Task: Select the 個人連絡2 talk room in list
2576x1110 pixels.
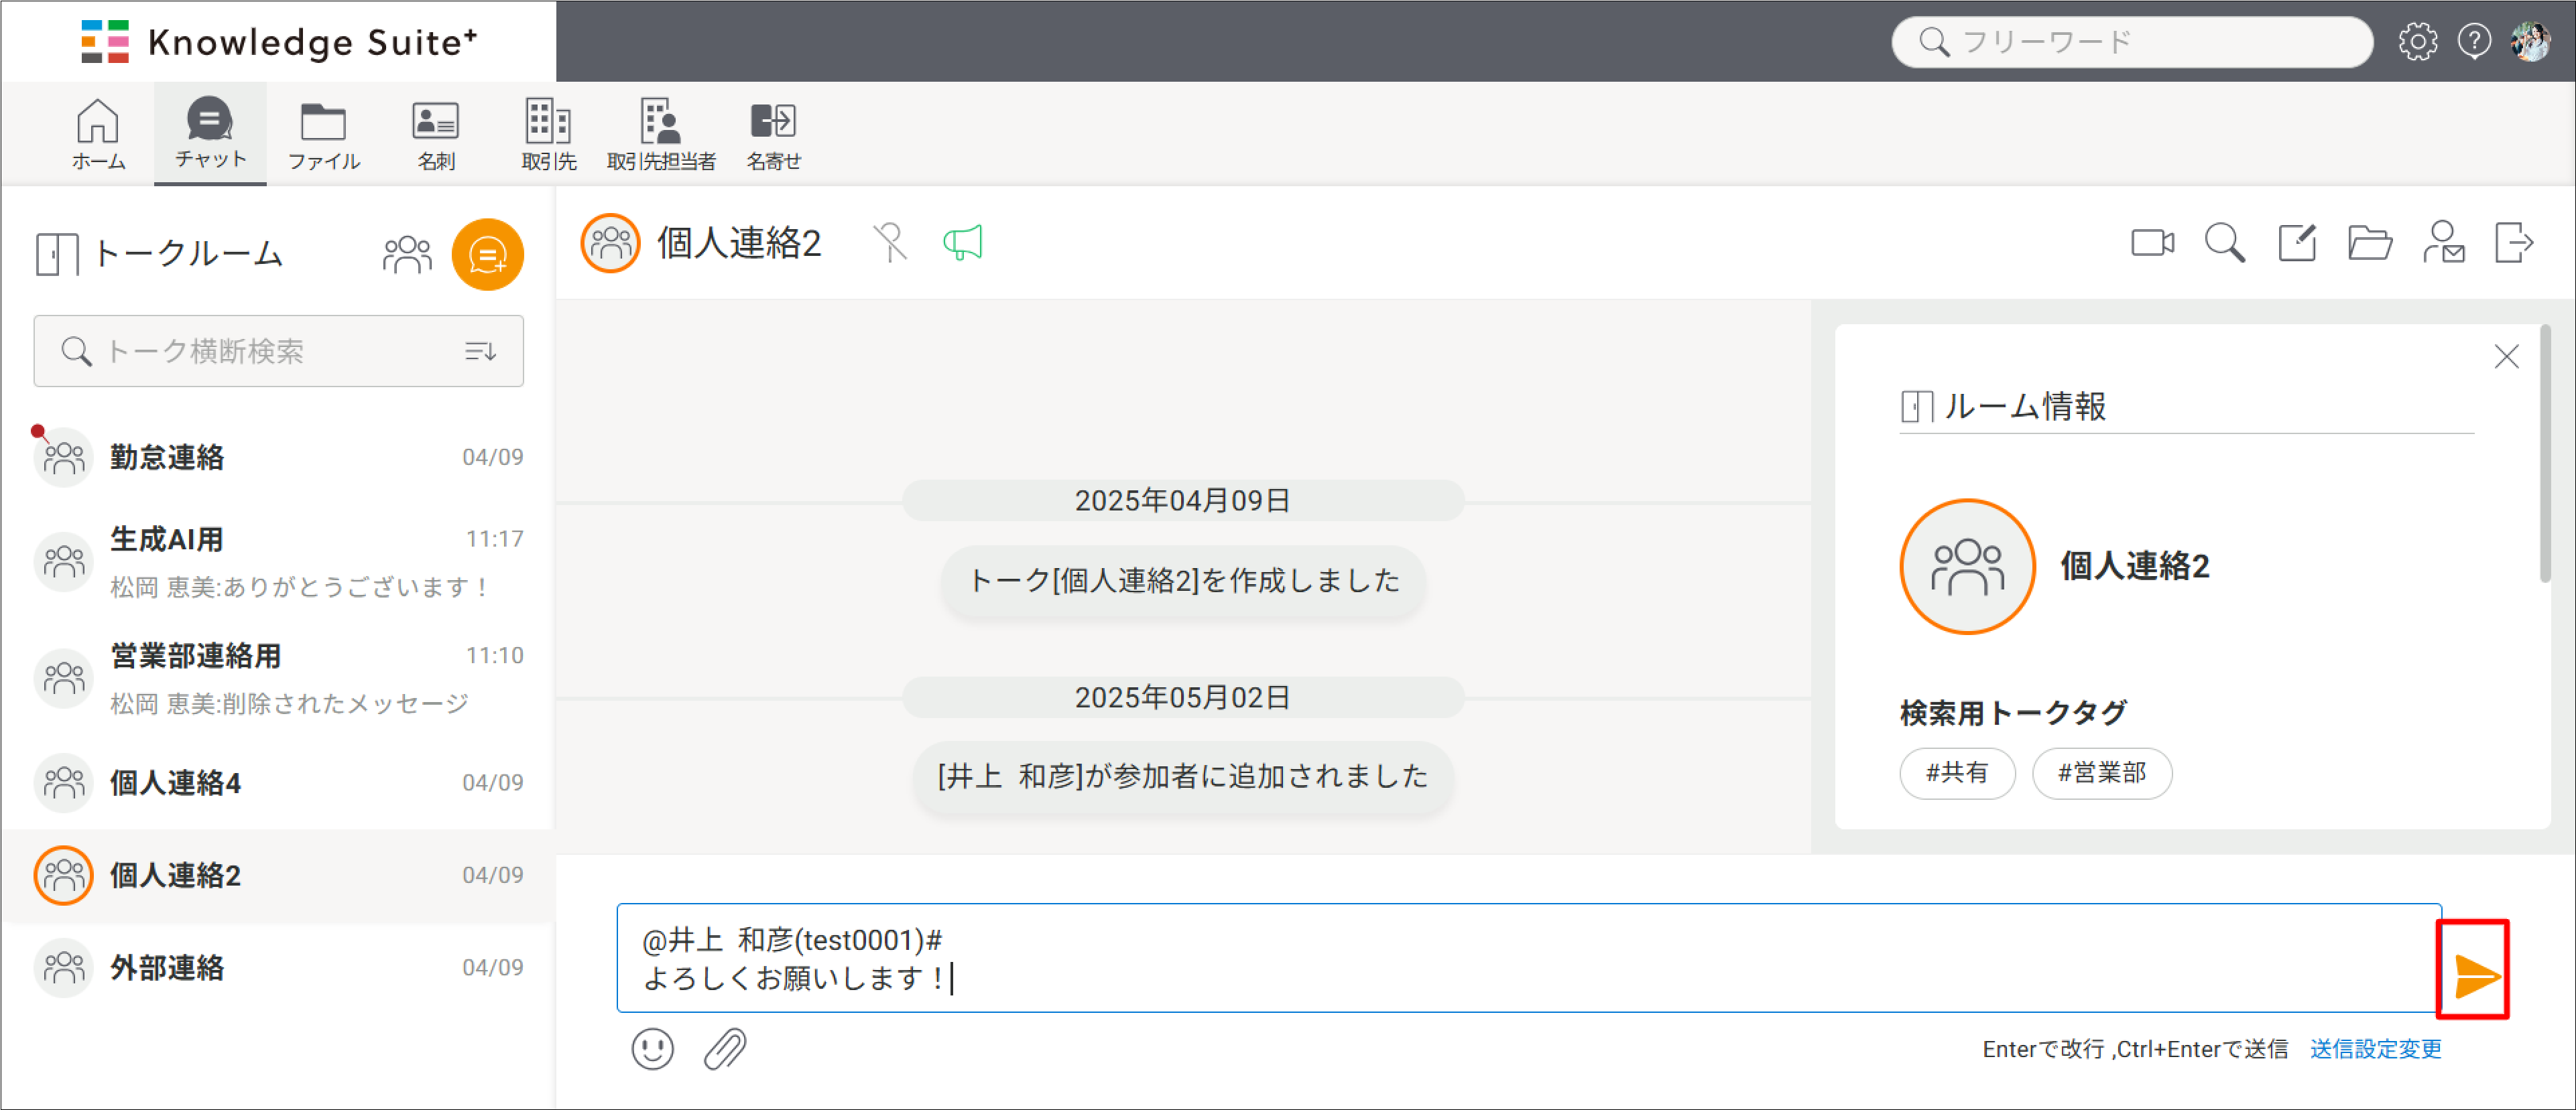Action: pyautogui.click(x=278, y=876)
